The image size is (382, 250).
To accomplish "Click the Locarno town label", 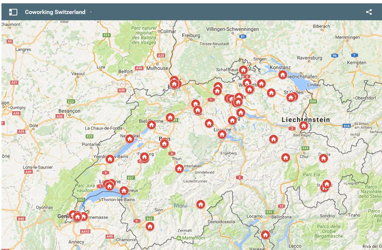I will [254, 216].
